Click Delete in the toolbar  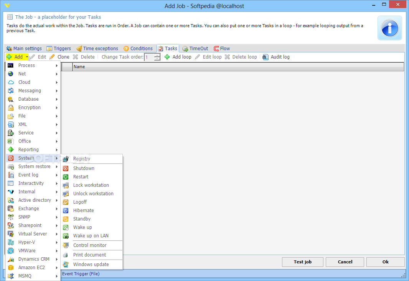(x=84, y=57)
